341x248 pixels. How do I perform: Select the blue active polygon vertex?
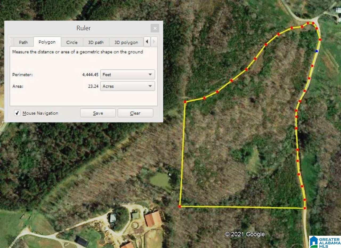316,51
